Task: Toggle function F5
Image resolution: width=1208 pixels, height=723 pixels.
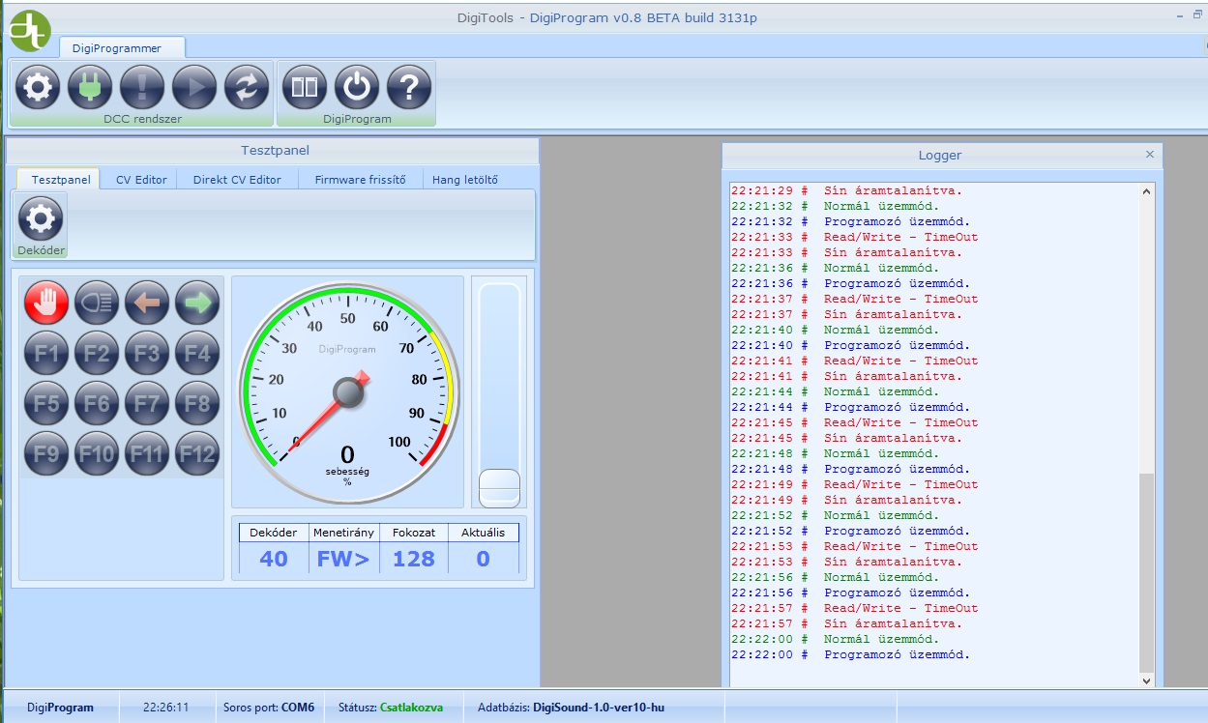Action: click(46, 403)
